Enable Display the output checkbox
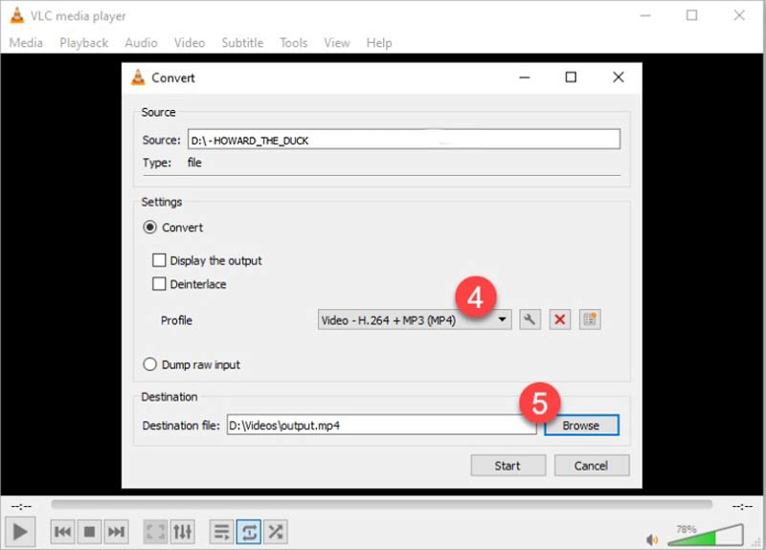Image resolution: width=766 pixels, height=550 pixels. tap(159, 260)
